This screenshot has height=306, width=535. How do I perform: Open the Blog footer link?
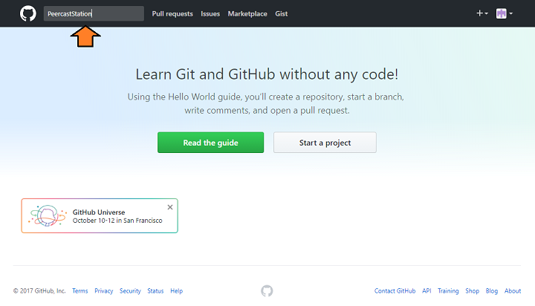point(492,291)
